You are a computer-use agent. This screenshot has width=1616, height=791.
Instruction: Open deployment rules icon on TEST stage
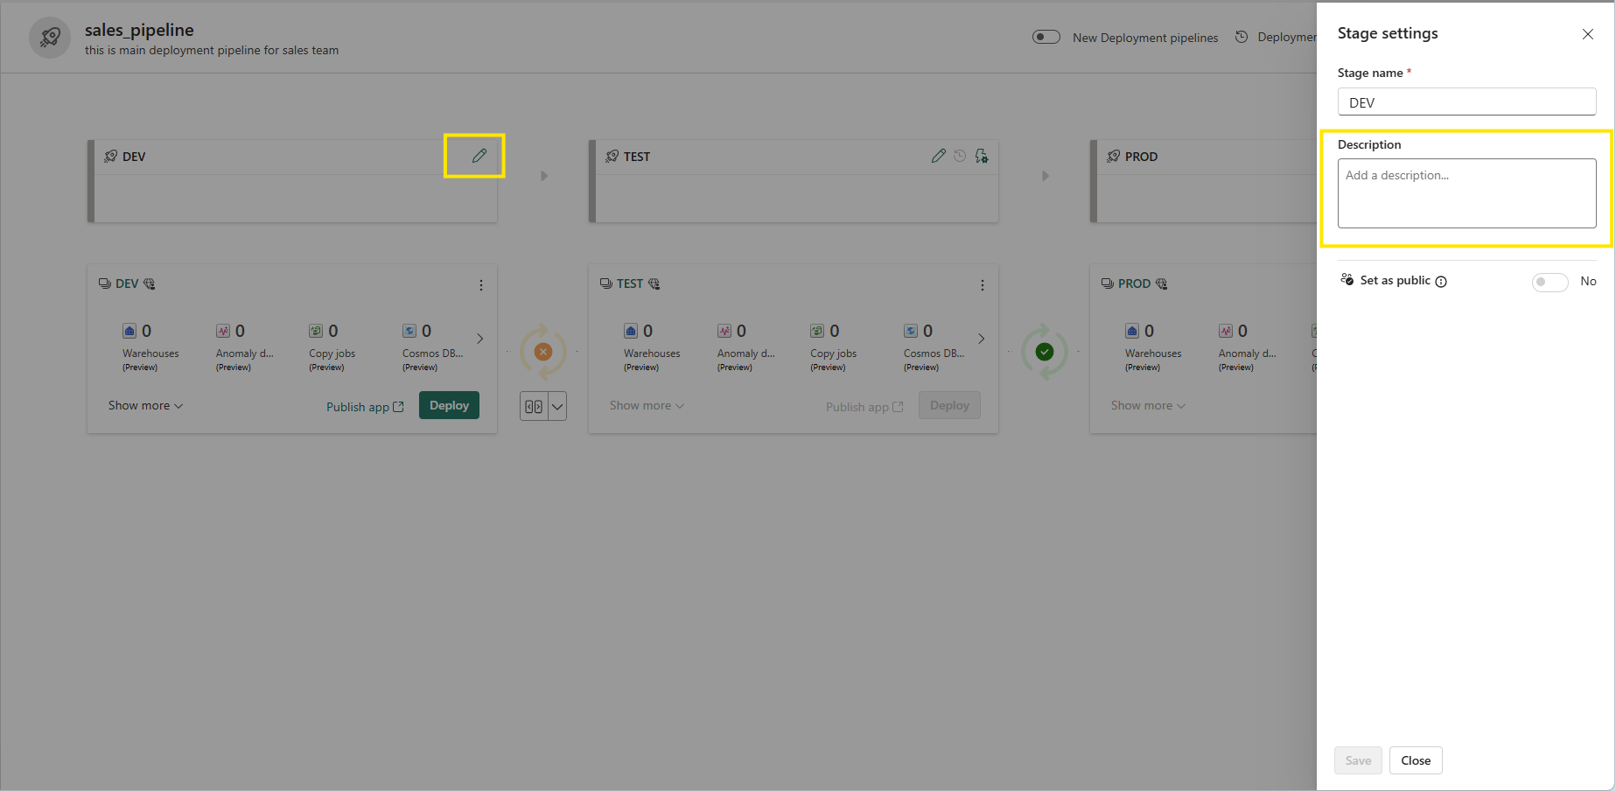[x=982, y=156]
